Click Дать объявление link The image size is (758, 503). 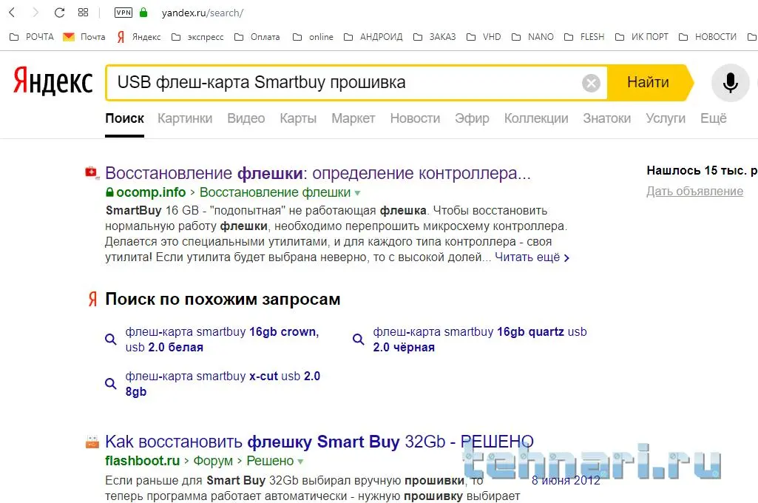pos(694,191)
